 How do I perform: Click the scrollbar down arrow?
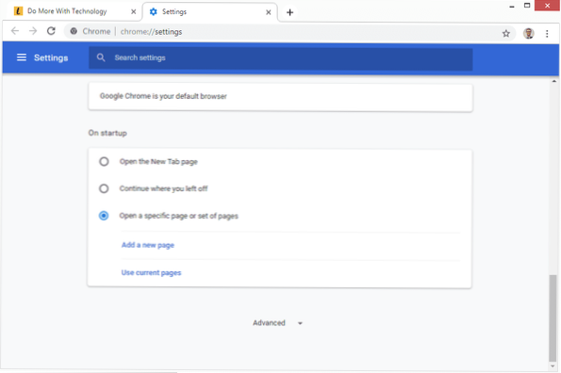(553, 366)
